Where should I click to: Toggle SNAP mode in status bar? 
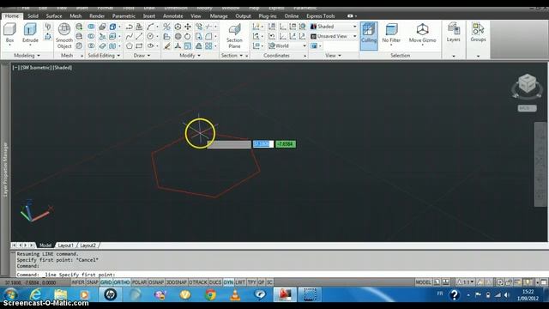93,282
